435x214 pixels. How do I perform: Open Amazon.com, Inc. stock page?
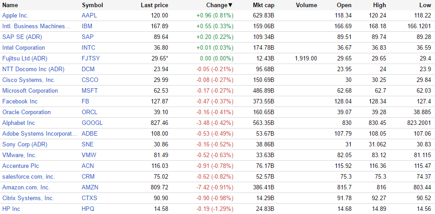point(26,187)
